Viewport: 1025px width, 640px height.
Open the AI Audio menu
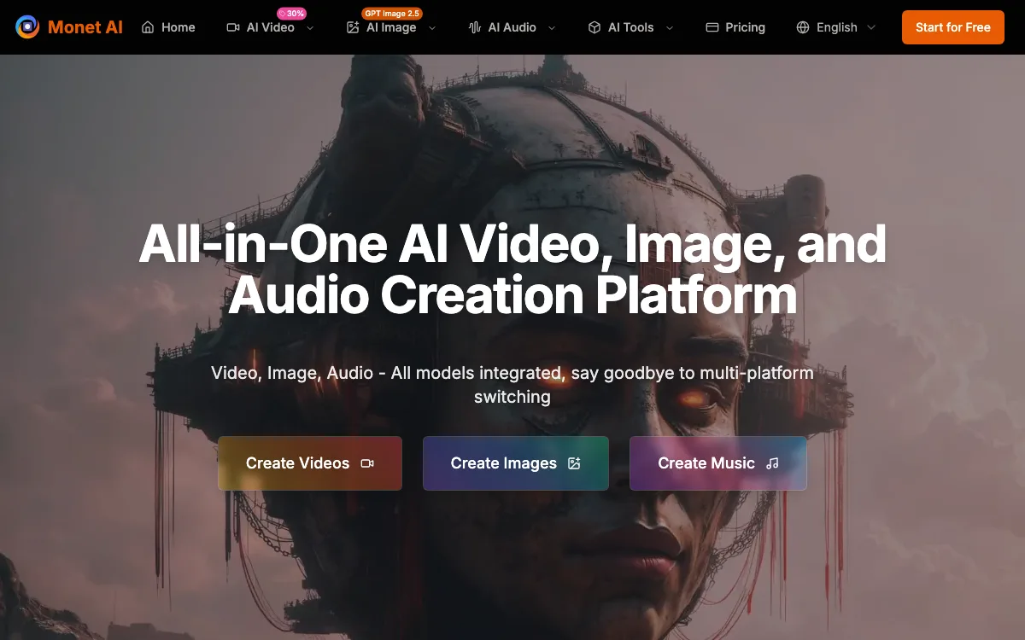click(512, 27)
